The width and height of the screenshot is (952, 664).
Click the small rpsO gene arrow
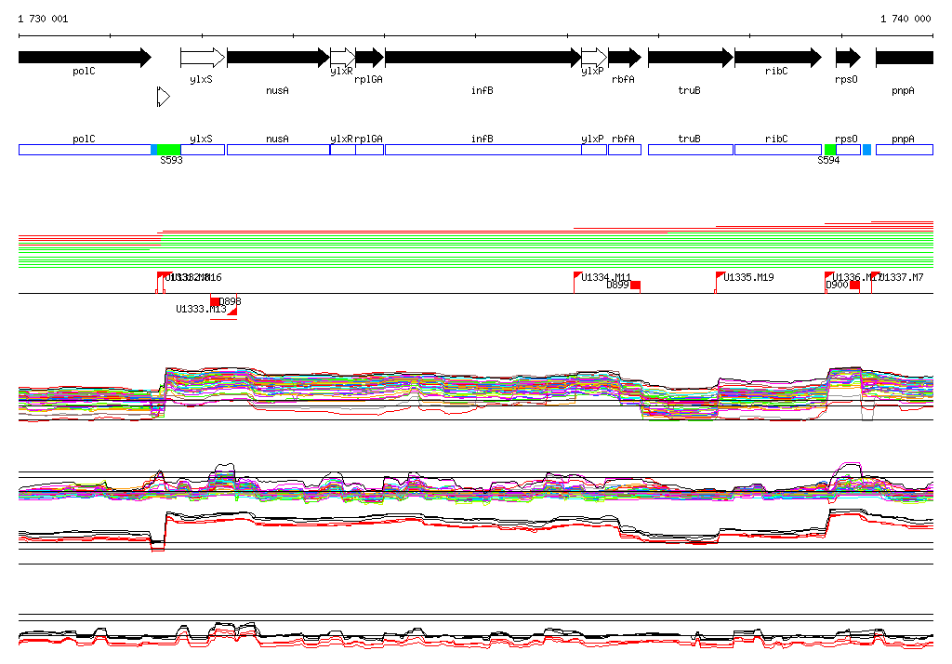point(848,58)
